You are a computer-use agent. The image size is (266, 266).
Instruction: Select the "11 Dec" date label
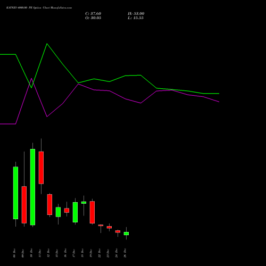click(40, 253)
